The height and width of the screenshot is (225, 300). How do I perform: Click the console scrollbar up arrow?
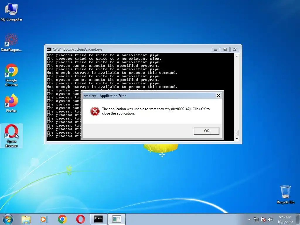(237, 56)
